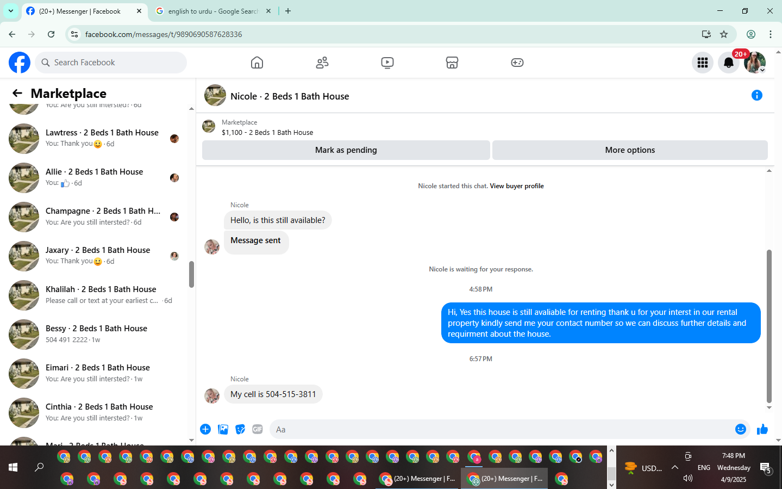Open the Facebook menu grid icon
The width and height of the screenshot is (782, 489).
point(703,63)
